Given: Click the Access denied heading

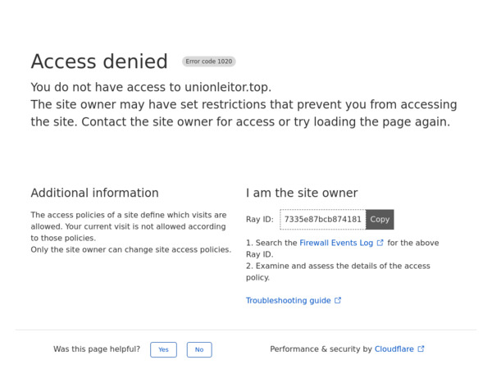Looking at the screenshot, I should (x=99, y=61).
